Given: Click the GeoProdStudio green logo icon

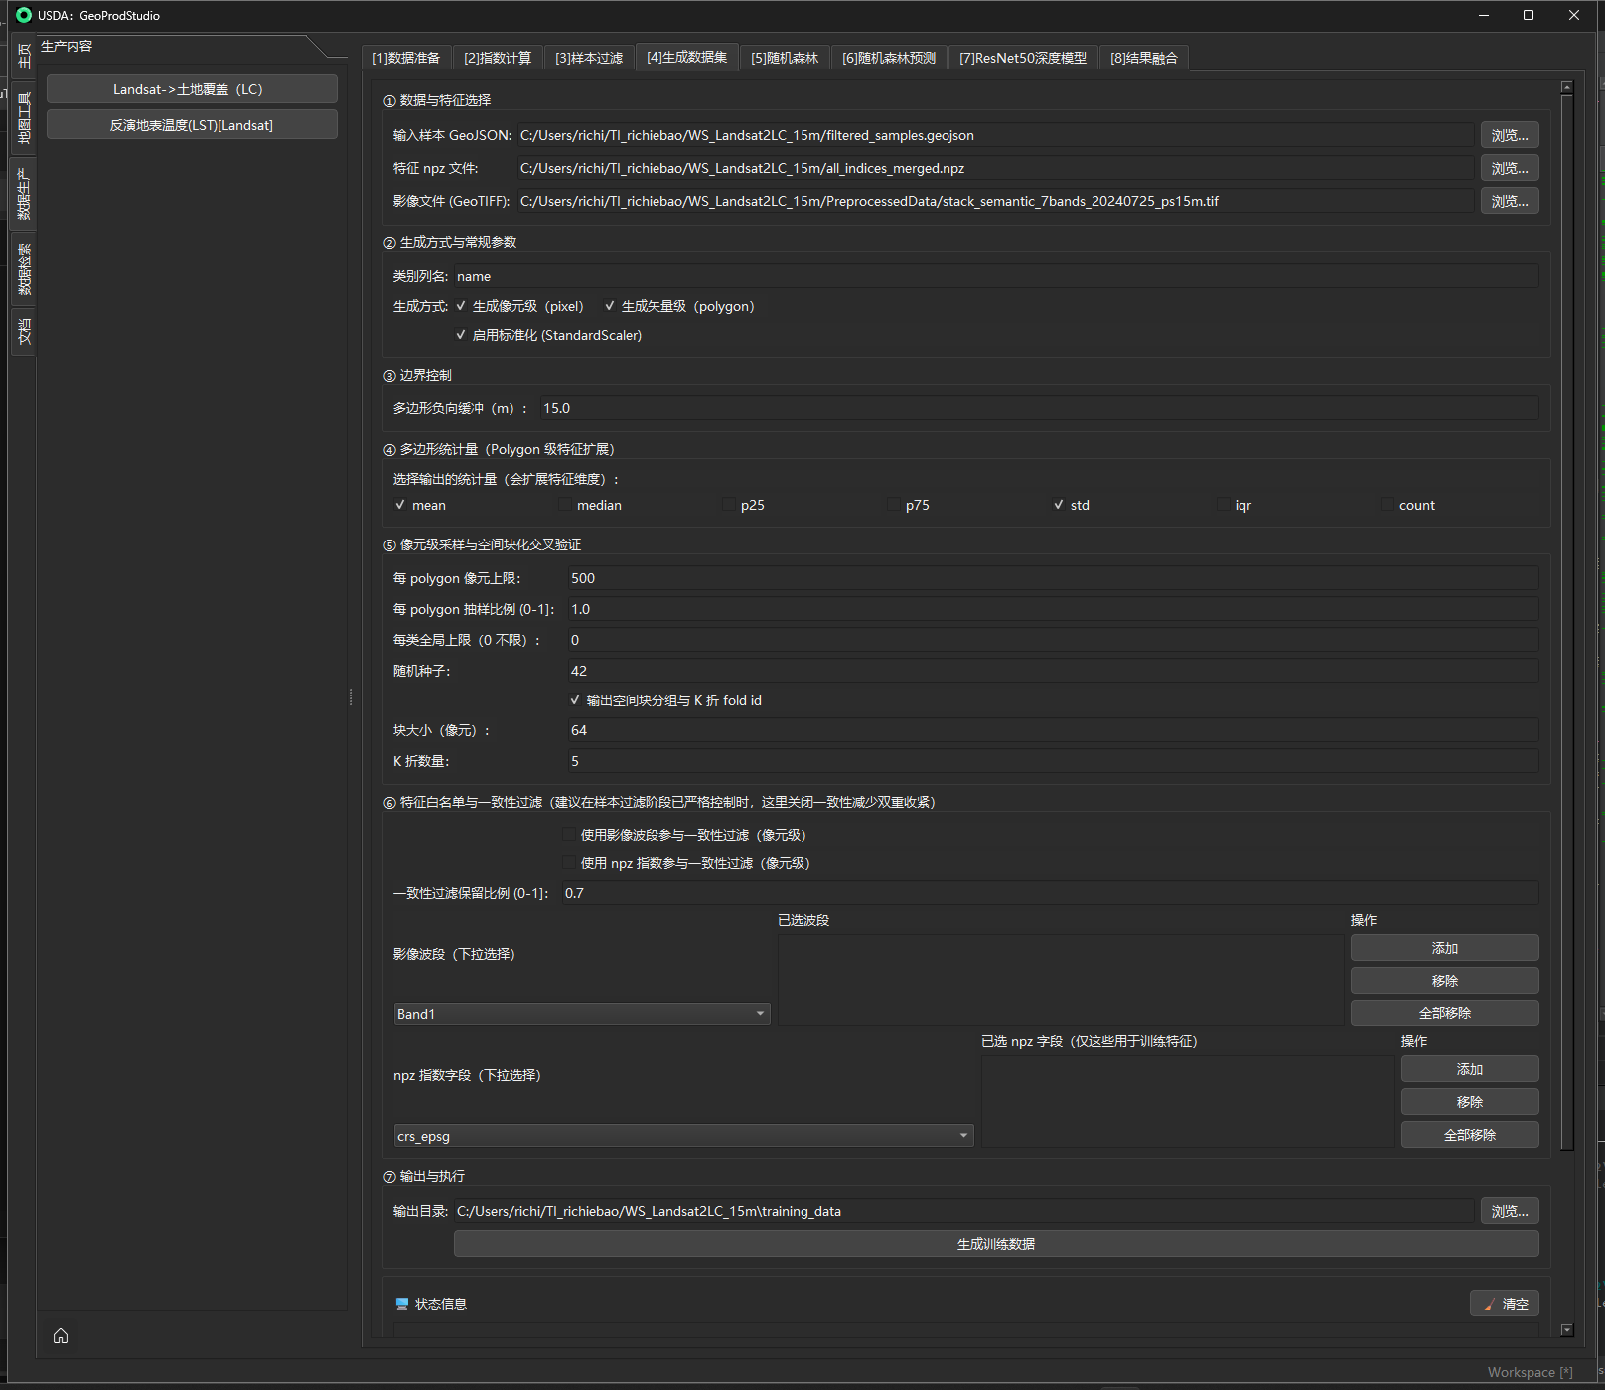Looking at the screenshot, I should click(24, 15).
